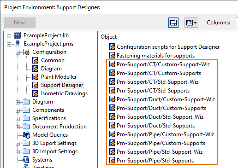Select Pm-Support/CT/Custom-Support-Wiz object
The width and height of the screenshot is (238, 168).
tap(163, 64)
